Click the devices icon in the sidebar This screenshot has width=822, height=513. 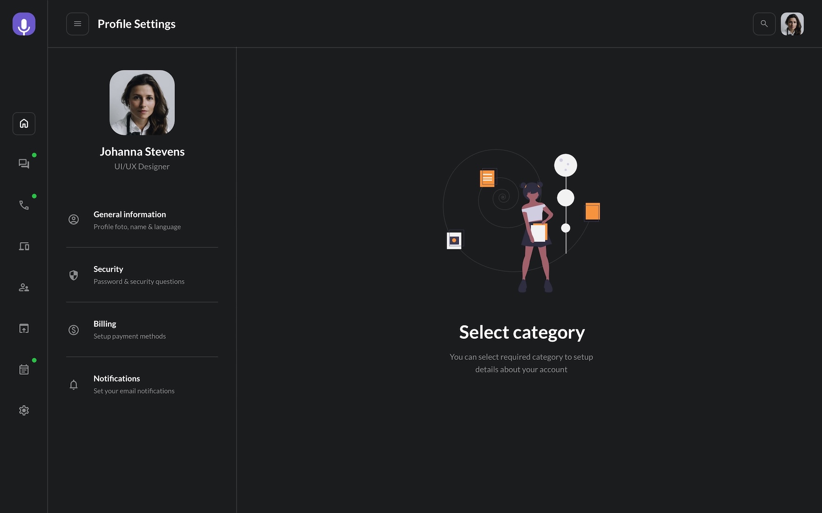pos(24,246)
